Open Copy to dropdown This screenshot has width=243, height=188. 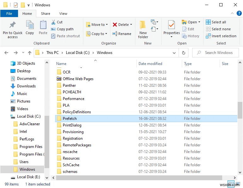(x=96, y=34)
